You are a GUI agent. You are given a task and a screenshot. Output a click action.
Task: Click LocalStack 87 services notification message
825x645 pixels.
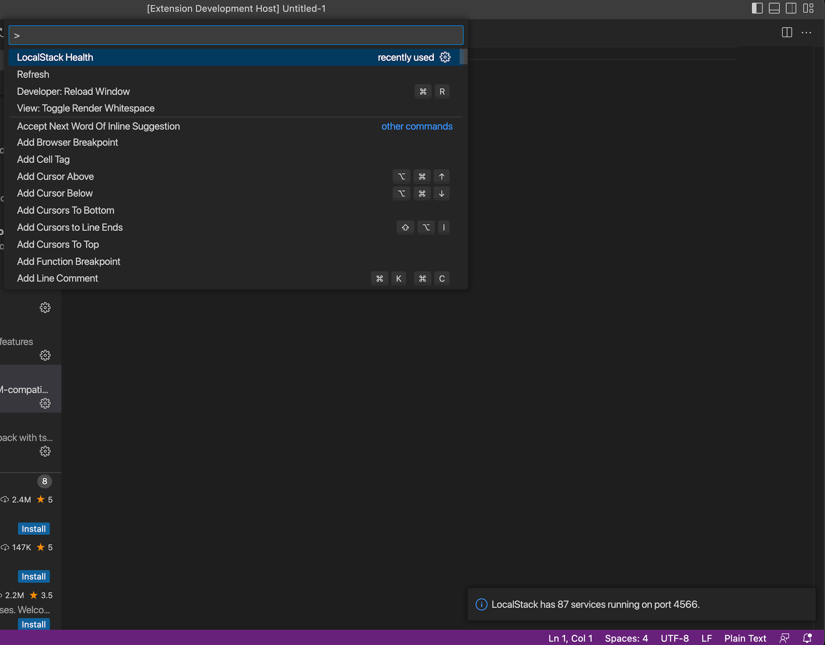pos(596,605)
